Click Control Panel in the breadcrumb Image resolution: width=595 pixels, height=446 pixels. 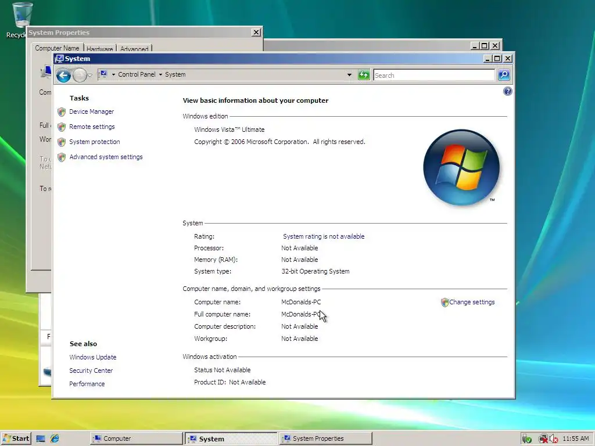point(137,74)
